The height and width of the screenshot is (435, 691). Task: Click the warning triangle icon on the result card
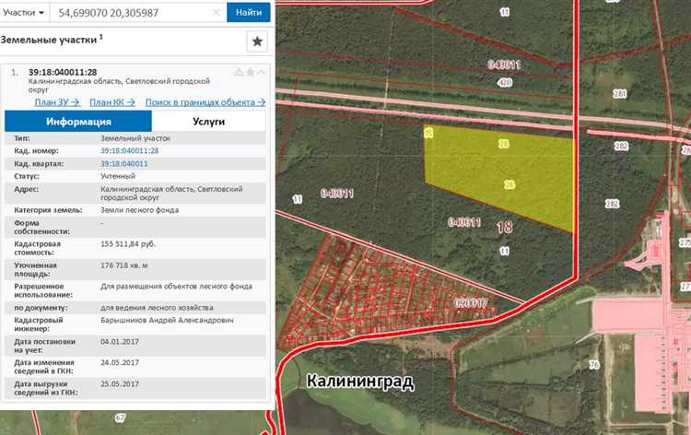click(239, 72)
